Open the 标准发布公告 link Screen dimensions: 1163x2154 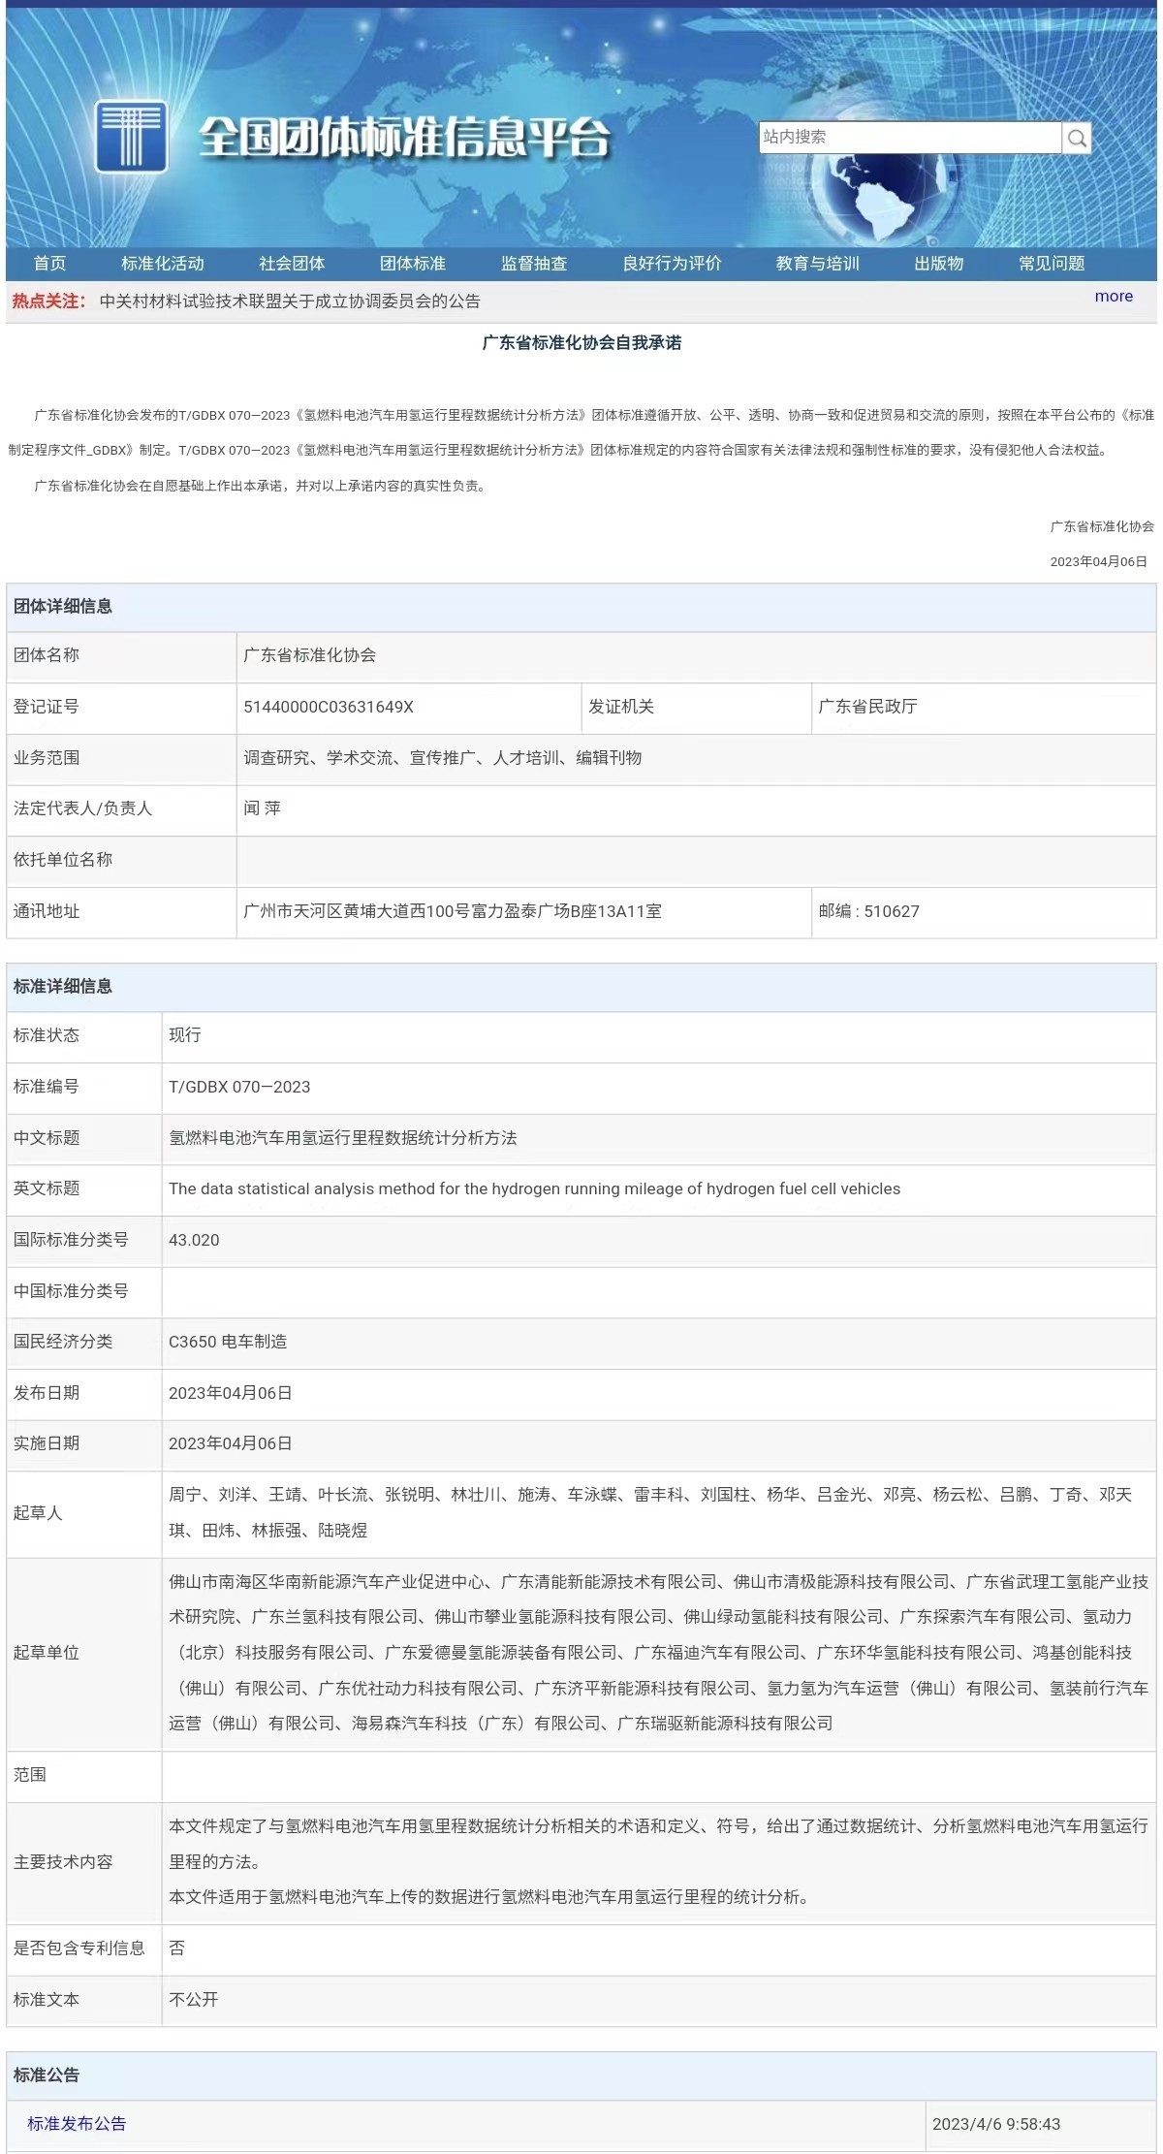[77, 2123]
